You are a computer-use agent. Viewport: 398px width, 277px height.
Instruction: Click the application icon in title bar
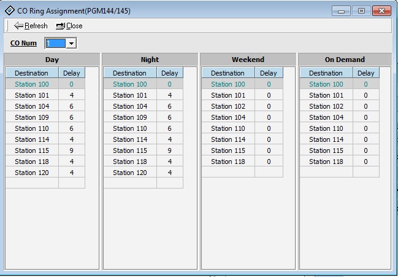pyautogui.click(x=9, y=10)
